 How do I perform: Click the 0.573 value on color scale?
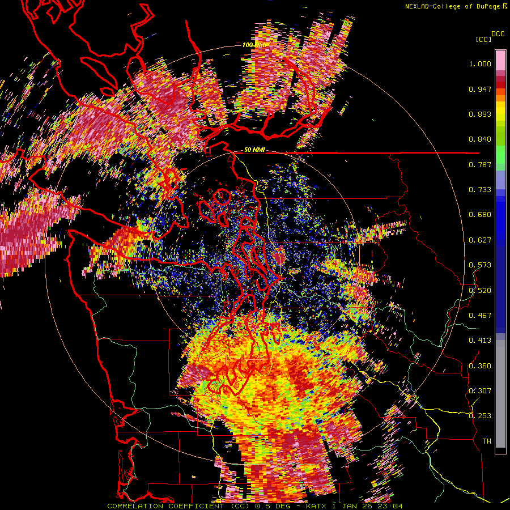click(x=480, y=265)
